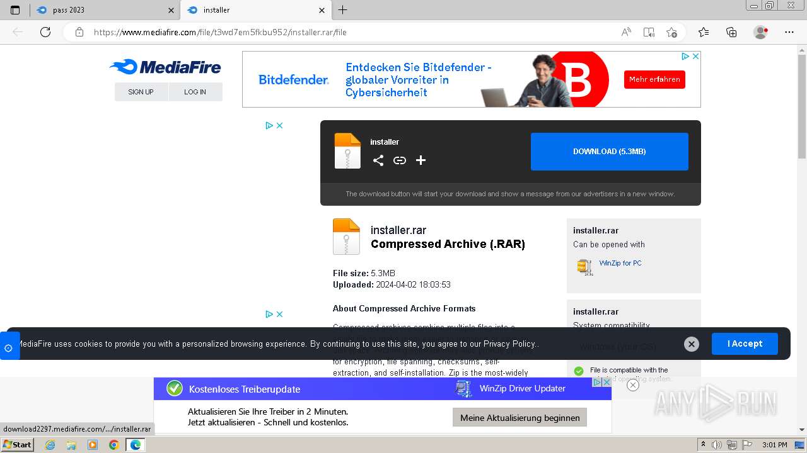Open browser Collections
The width and height of the screenshot is (807, 453).
(x=731, y=32)
